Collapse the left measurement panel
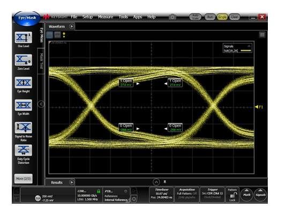Screen dimensions: 285x221 (x=41, y=104)
